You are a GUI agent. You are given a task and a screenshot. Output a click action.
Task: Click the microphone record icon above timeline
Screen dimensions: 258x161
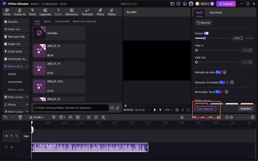182,118
